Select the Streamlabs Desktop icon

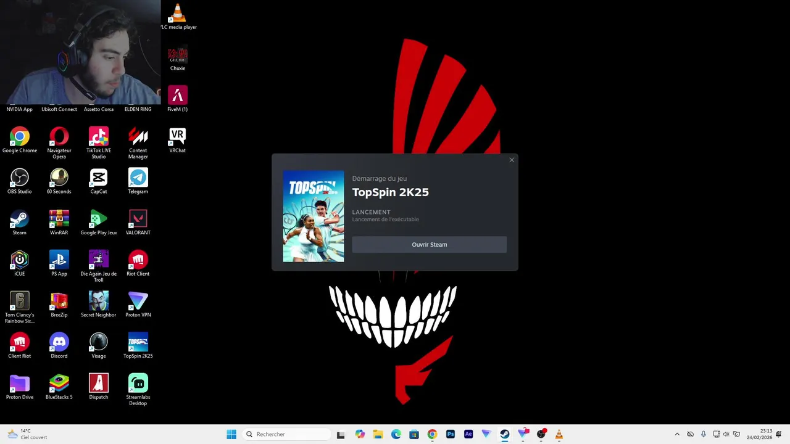[x=138, y=390]
